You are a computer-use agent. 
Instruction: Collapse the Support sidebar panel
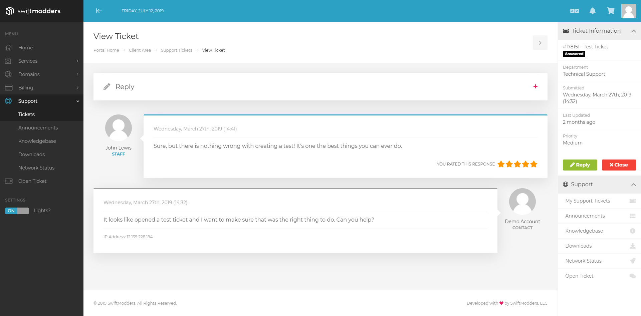pyautogui.click(x=633, y=185)
